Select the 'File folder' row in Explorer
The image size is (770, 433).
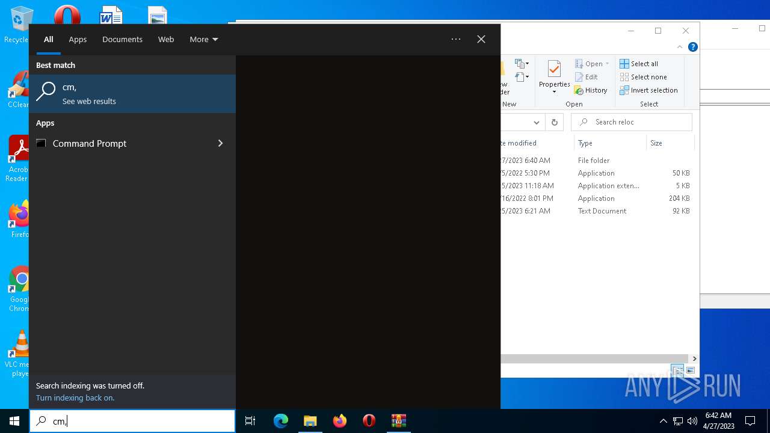597,161
